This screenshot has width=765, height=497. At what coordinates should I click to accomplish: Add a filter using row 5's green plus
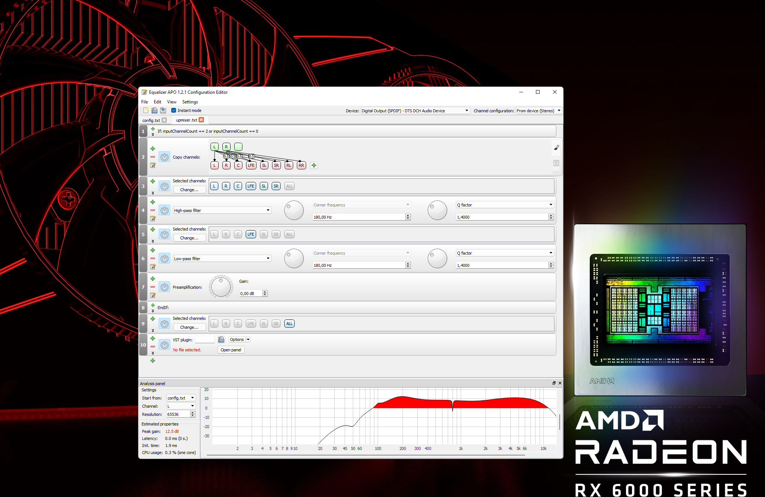pos(153,229)
